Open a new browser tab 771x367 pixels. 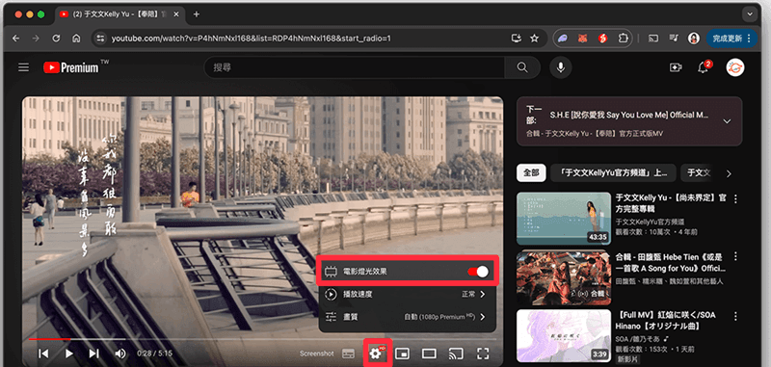coord(197,14)
